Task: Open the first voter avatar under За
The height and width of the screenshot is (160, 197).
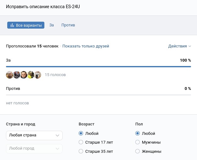Action: 9,75
